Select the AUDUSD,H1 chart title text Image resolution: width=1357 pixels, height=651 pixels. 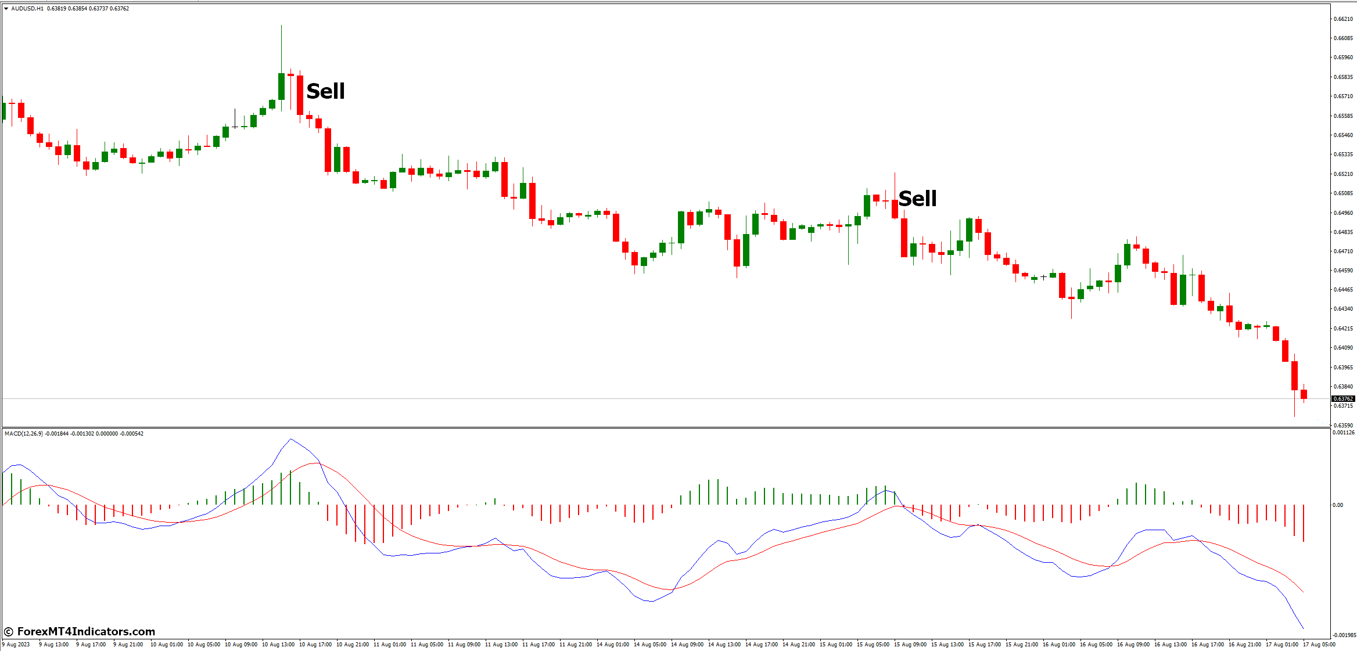(x=27, y=9)
